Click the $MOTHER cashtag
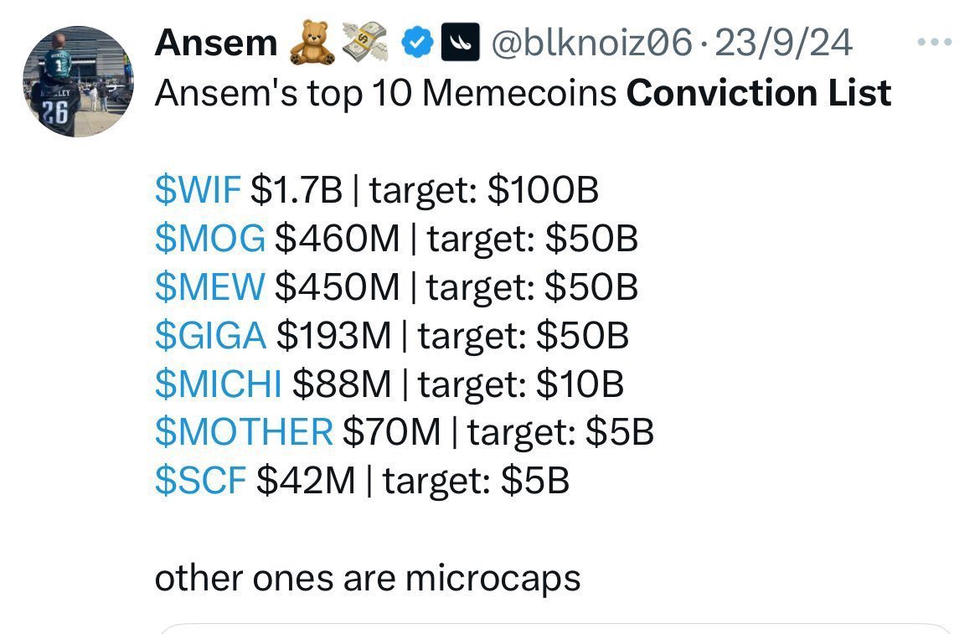 [x=244, y=432]
